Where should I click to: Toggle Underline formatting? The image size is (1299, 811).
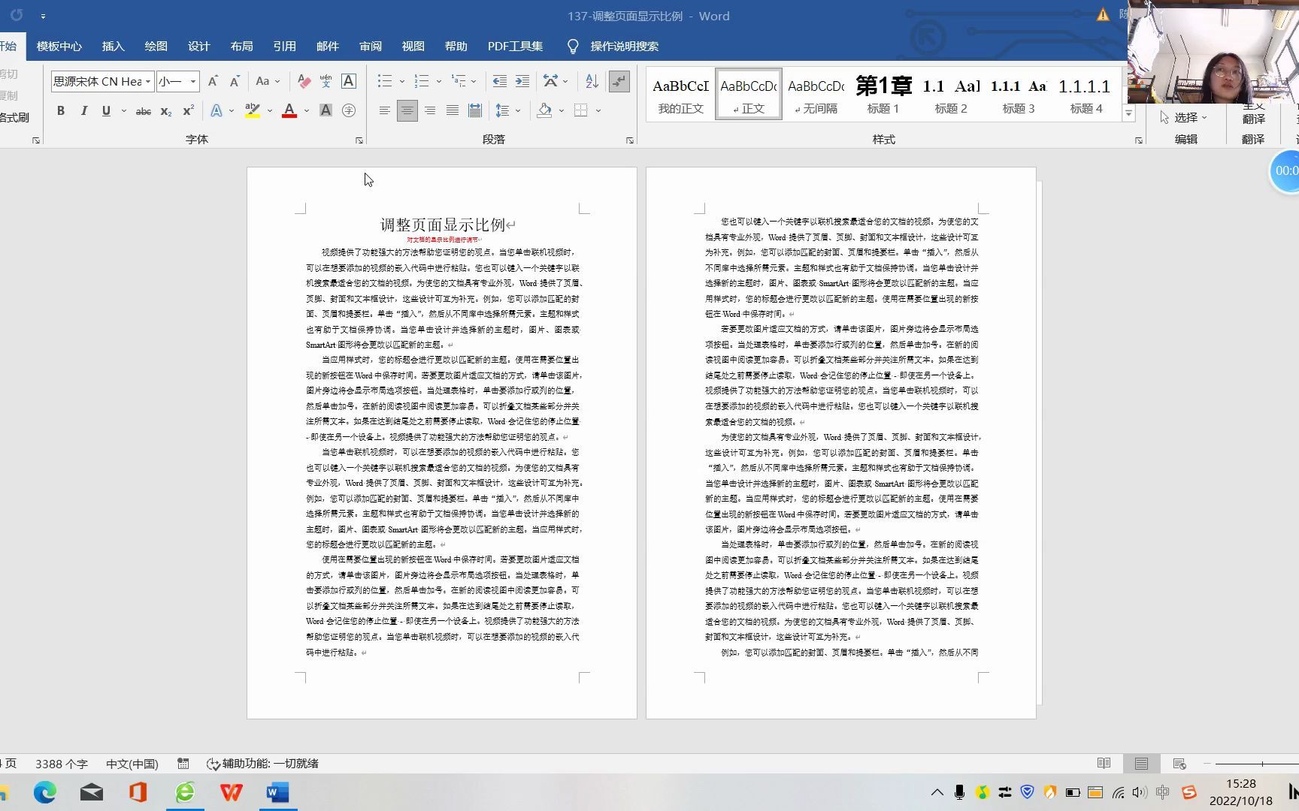pyautogui.click(x=106, y=110)
